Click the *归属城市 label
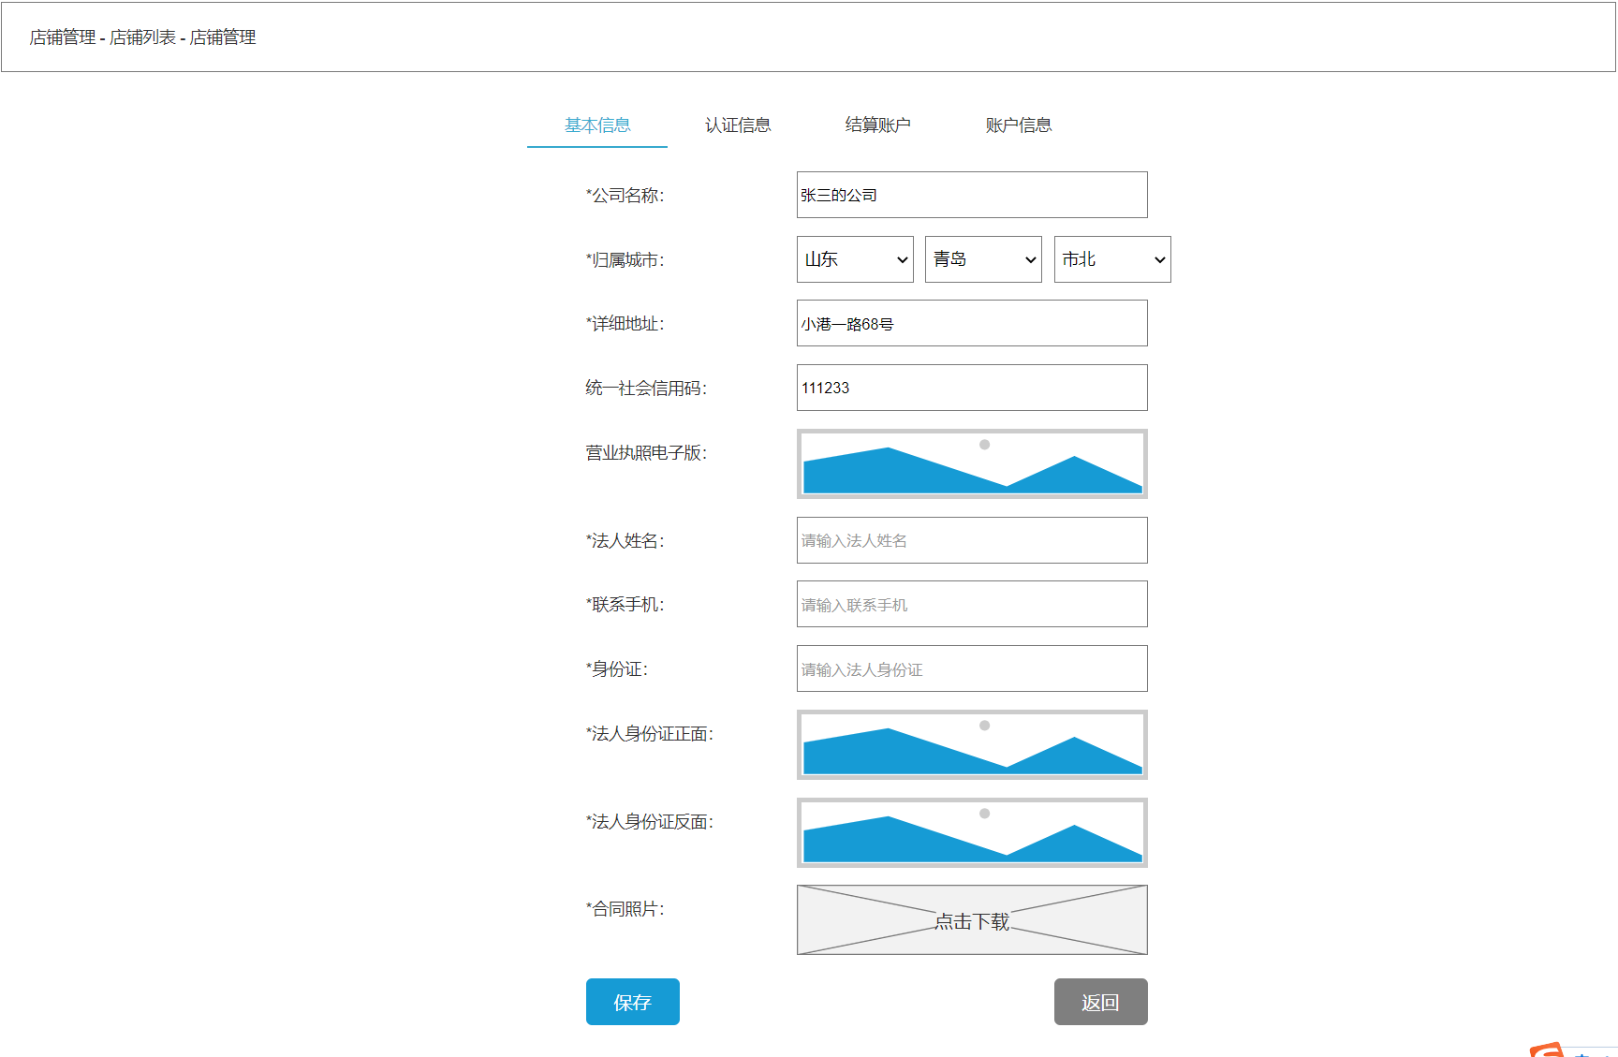Viewport: 1618px width, 1057px height. pyautogui.click(x=625, y=260)
